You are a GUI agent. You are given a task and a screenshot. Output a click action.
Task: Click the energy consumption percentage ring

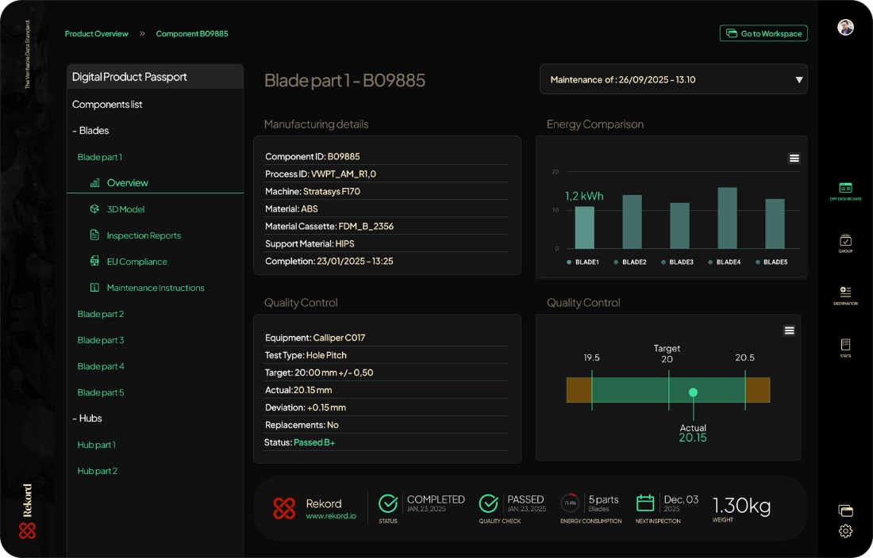pyautogui.click(x=570, y=503)
